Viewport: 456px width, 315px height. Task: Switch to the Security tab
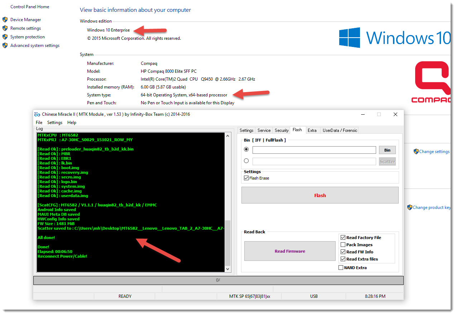click(282, 130)
